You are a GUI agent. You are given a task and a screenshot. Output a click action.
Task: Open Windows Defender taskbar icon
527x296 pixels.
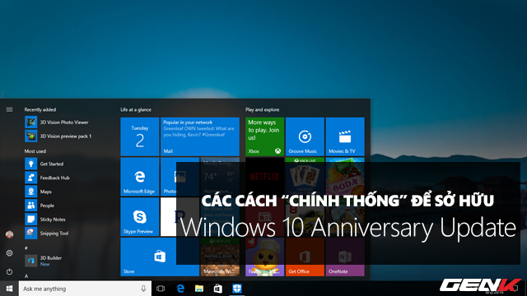pyautogui.click(x=237, y=289)
